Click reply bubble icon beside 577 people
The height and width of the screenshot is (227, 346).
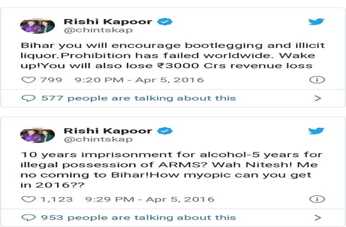28,98
